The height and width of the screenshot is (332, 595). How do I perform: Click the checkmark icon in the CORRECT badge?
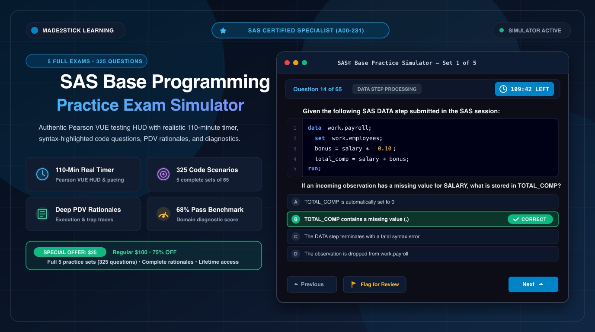[x=515, y=219]
